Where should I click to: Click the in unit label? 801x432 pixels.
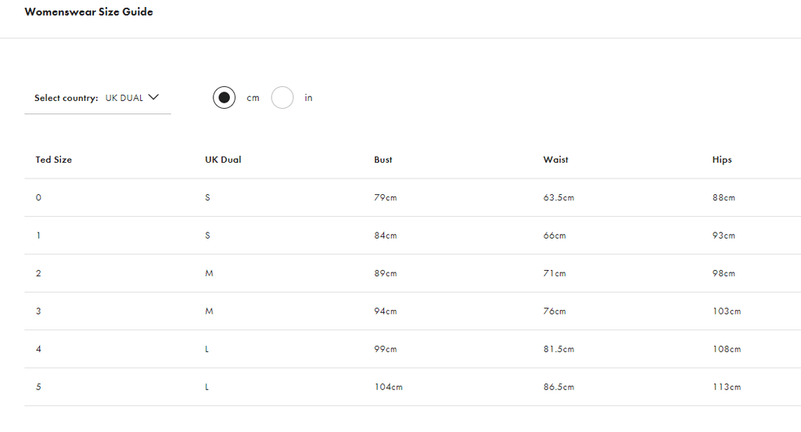308,98
